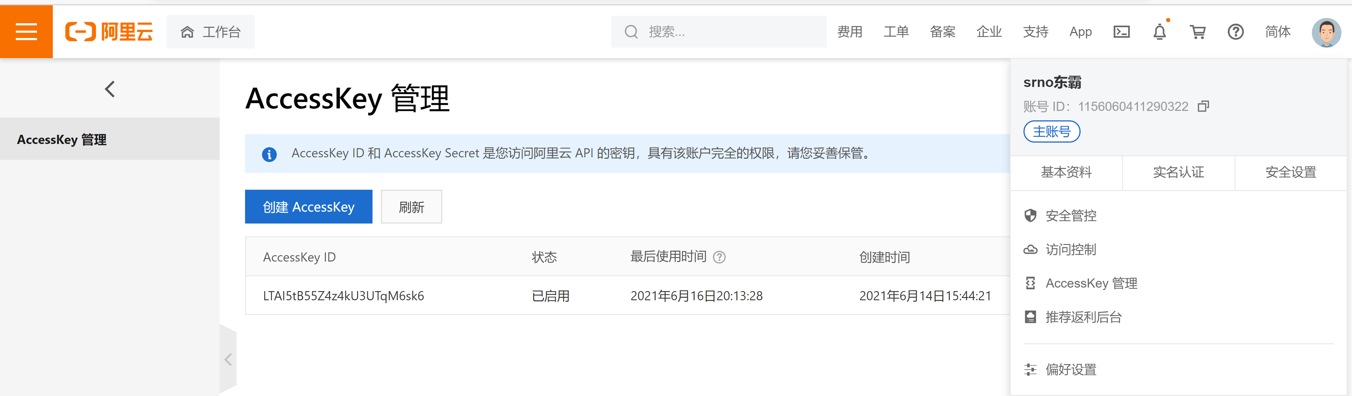Viewport: 1352px width, 396px height.
Task: Open the orange hamburger menu
Action: coord(26,31)
